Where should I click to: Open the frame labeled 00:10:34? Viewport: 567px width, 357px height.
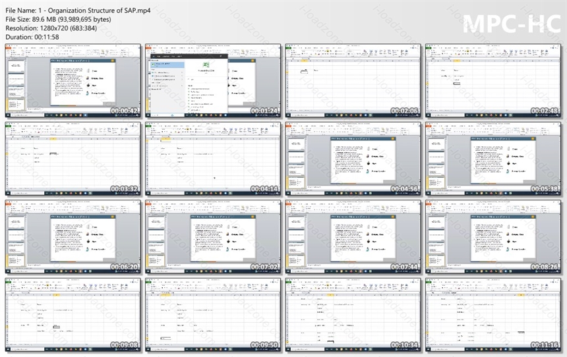[x=353, y=315]
